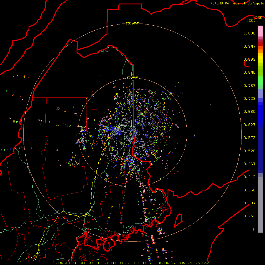Image resolution: width=265 pixels, height=265 pixels.
Task: Click the 100 NMI range ring label
Action: click(x=132, y=23)
